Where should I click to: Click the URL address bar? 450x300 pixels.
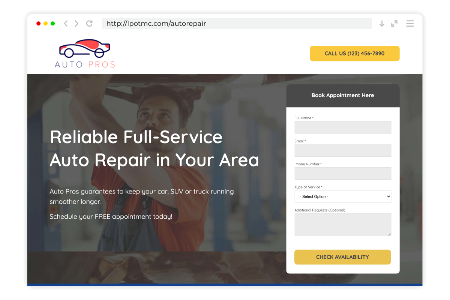237,24
